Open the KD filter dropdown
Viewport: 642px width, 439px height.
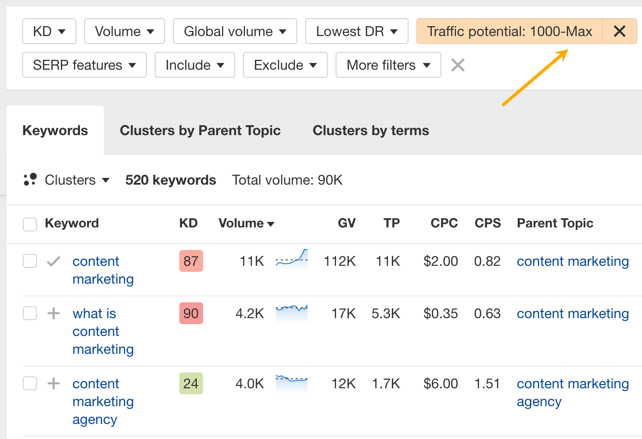point(49,31)
